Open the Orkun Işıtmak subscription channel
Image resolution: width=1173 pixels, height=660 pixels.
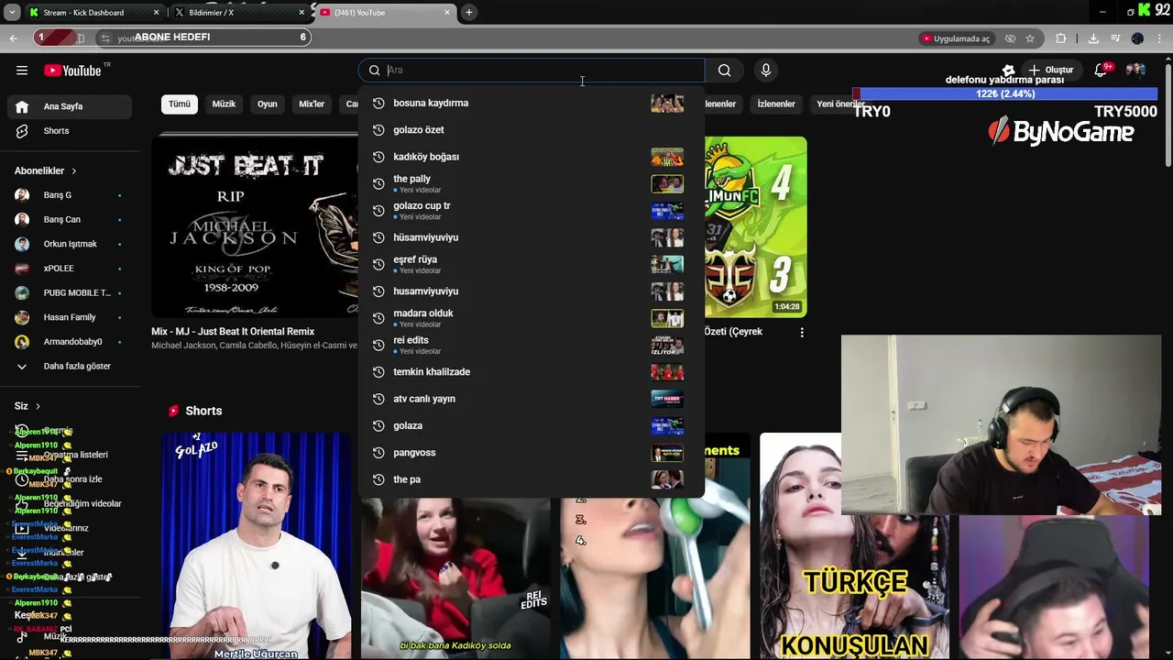70,244
